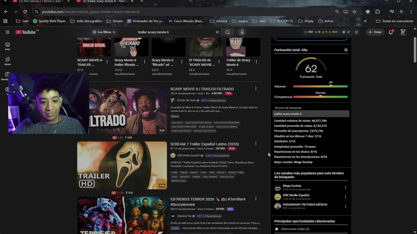The height and width of the screenshot is (234, 417).
Task: Click the Nuevo badge
Action: point(175,116)
